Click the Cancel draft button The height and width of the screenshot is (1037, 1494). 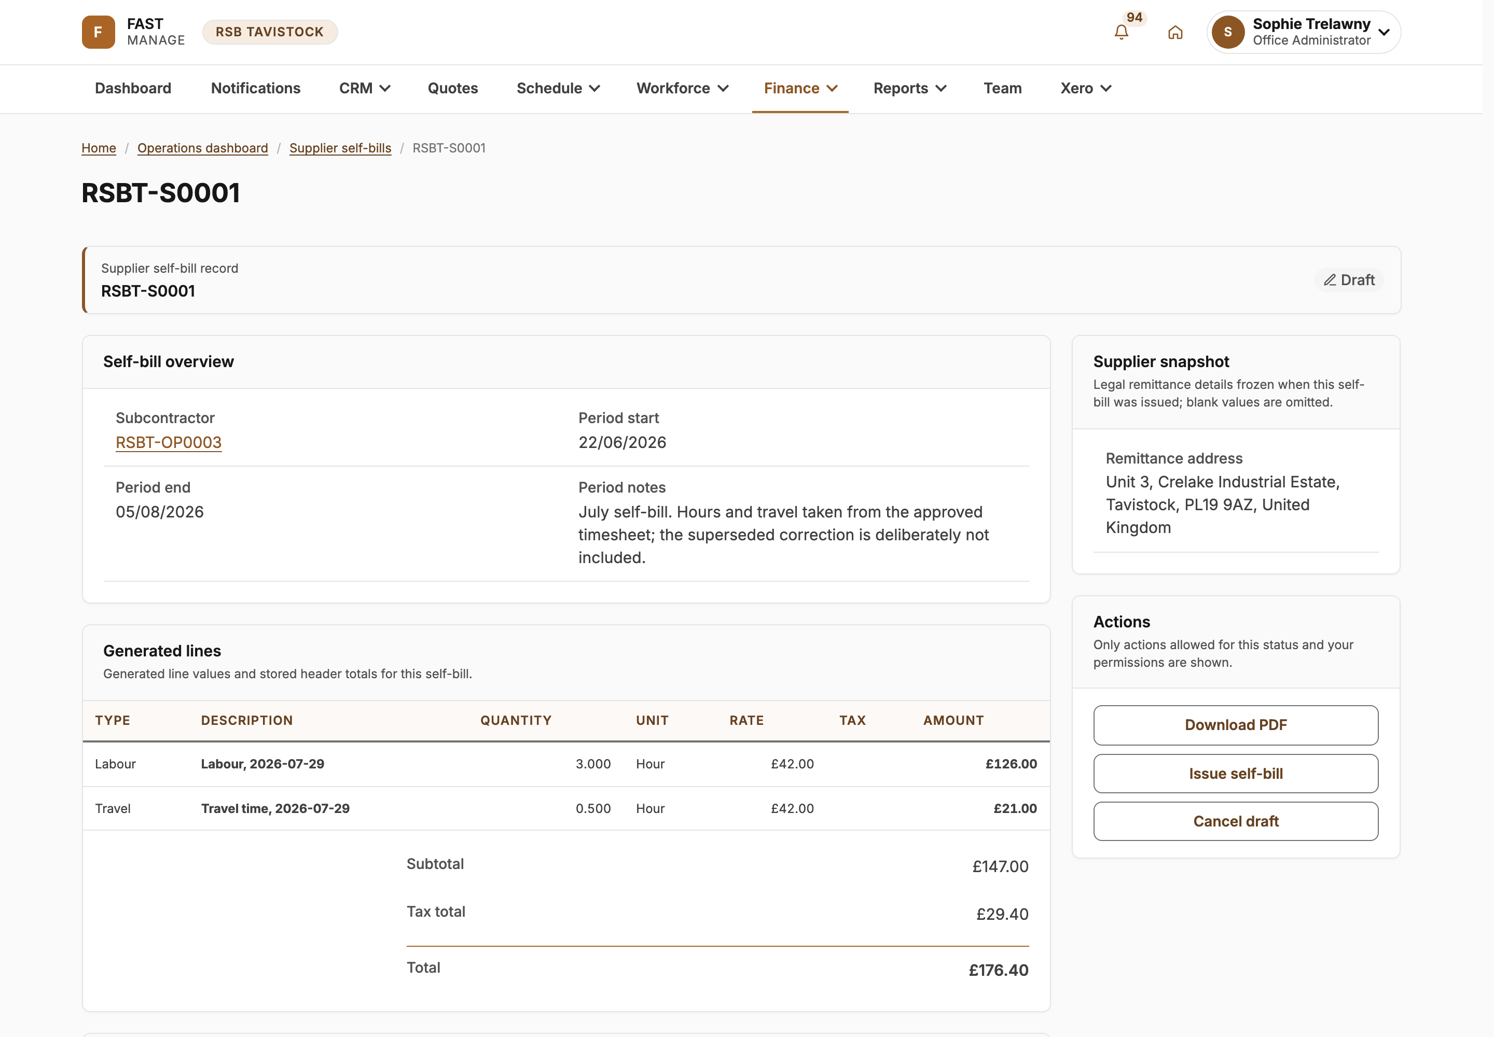click(x=1235, y=821)
